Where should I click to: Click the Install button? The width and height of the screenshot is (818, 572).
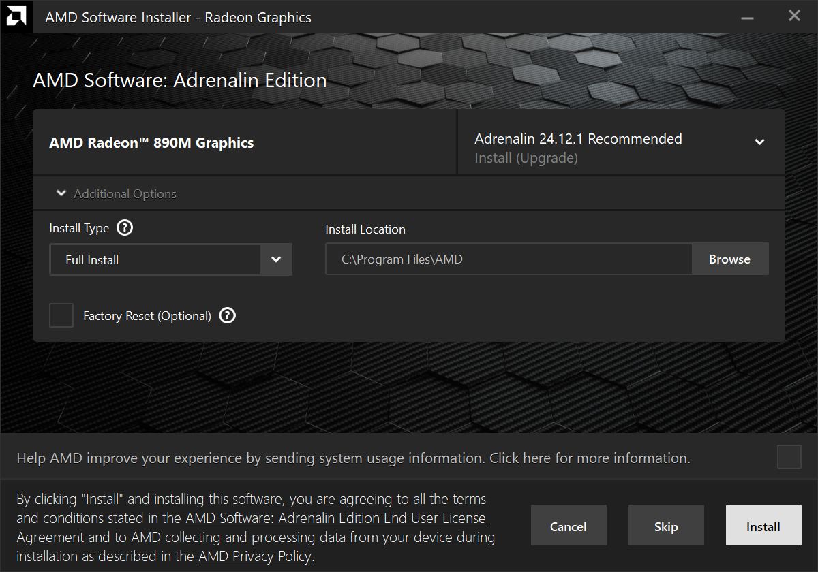pos(763,526)
